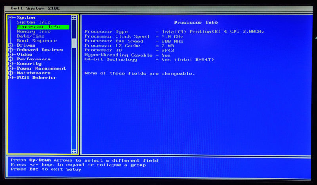Expand the Video group

[x=11, y=55]
